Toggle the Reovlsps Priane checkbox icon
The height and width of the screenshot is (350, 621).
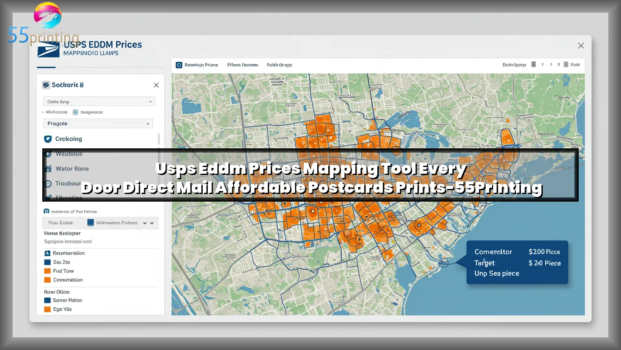[x=179, y=65]
